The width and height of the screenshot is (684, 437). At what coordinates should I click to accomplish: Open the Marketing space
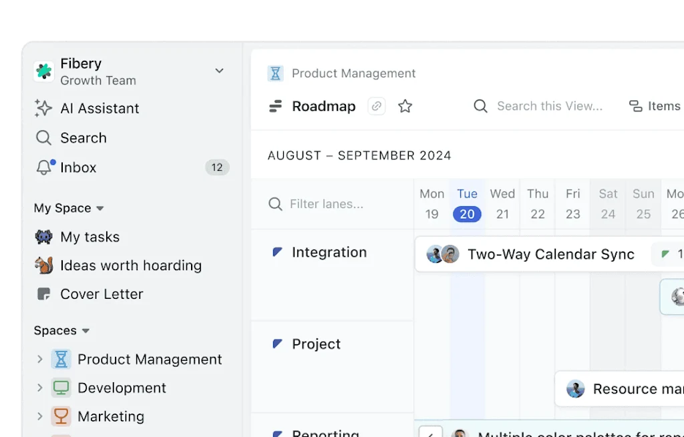111,416
